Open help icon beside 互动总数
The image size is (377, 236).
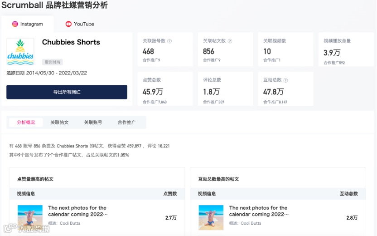[x=285, y=80]
